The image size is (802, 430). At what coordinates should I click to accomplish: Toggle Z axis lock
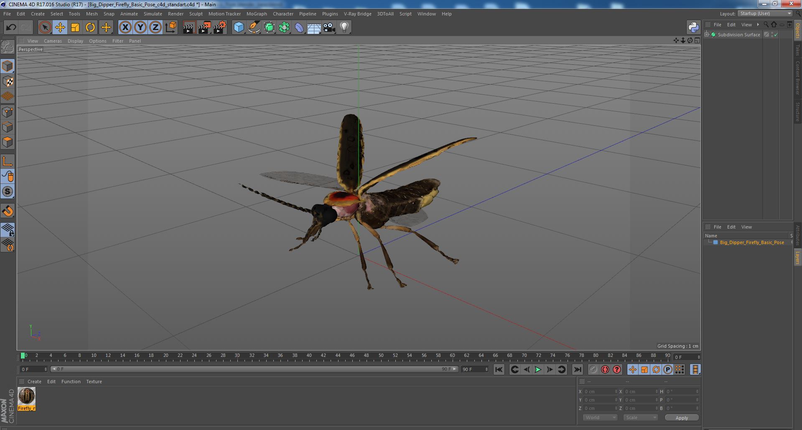point(155,28)
